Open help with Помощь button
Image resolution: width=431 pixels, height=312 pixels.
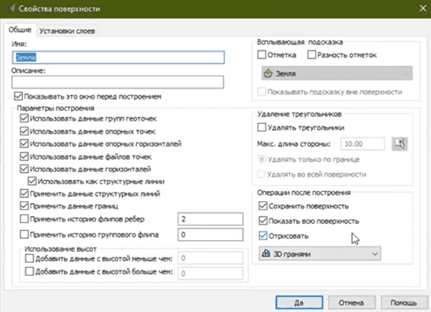[x=402, y=302]
